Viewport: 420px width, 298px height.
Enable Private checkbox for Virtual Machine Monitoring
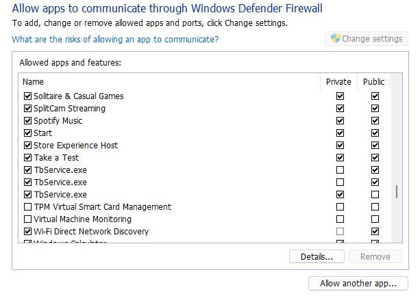(340, 219)
